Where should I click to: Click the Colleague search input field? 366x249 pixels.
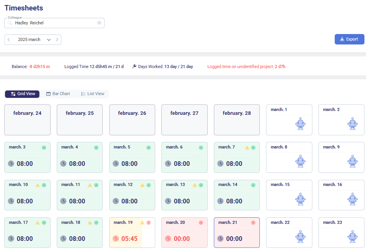pyautogui.click(x=54, y=23)
